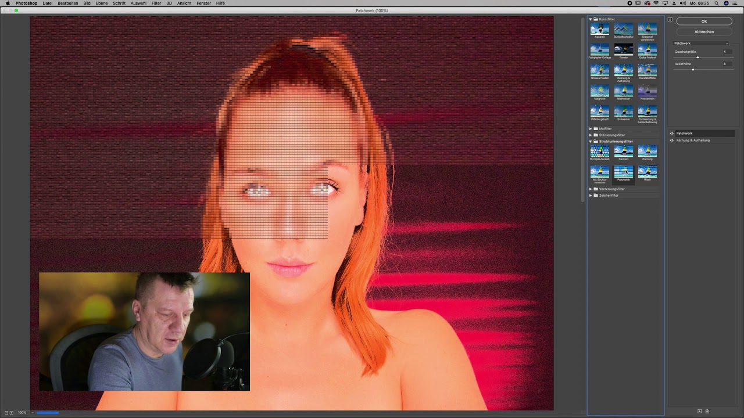Open the AirPlay display menu
This screenshot has height=418, width=744.
tap(665, 3)
